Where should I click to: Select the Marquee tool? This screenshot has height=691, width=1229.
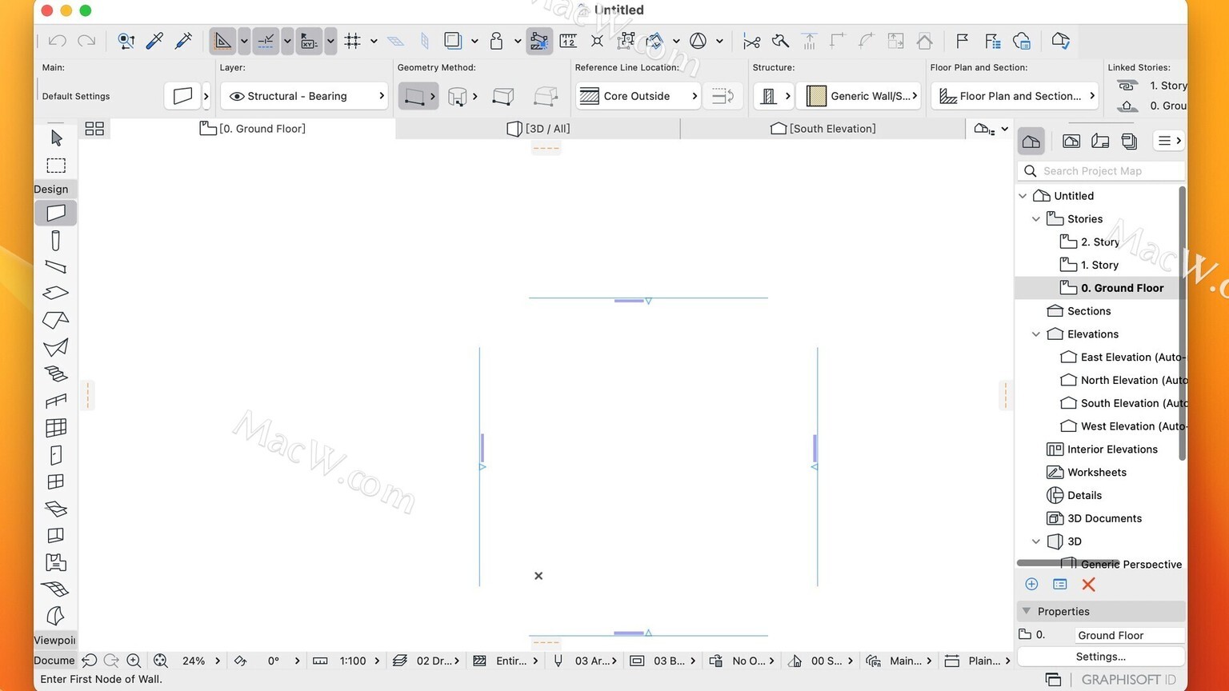tap(56, 166)
